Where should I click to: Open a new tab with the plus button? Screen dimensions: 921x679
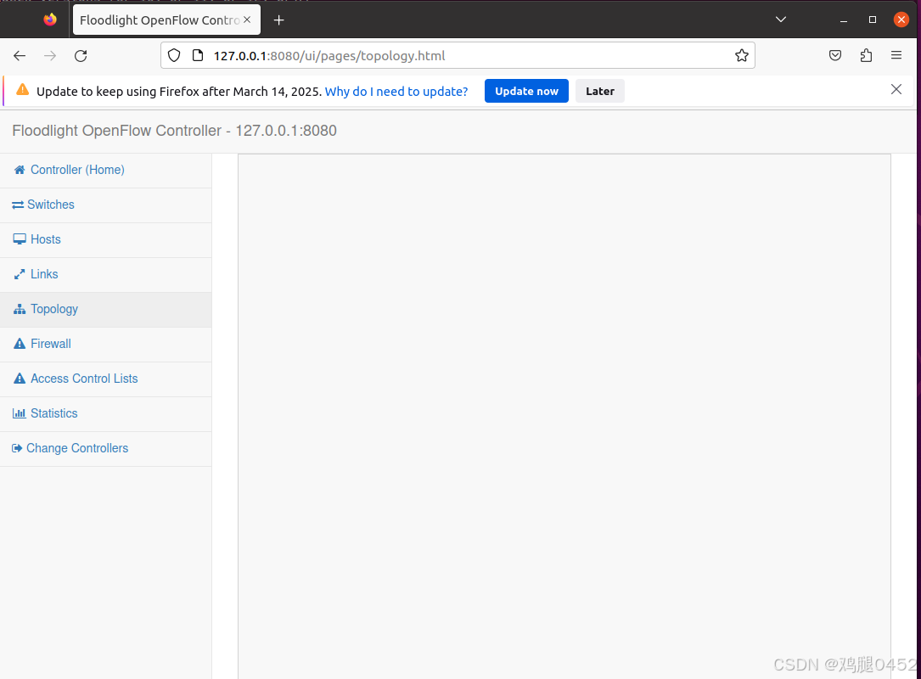279,20
